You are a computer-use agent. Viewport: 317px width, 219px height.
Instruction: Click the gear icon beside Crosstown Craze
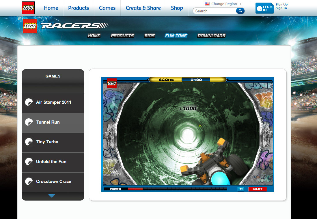coord(29,181)
